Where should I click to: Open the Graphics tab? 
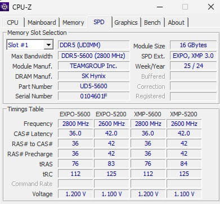pos(126,22)
